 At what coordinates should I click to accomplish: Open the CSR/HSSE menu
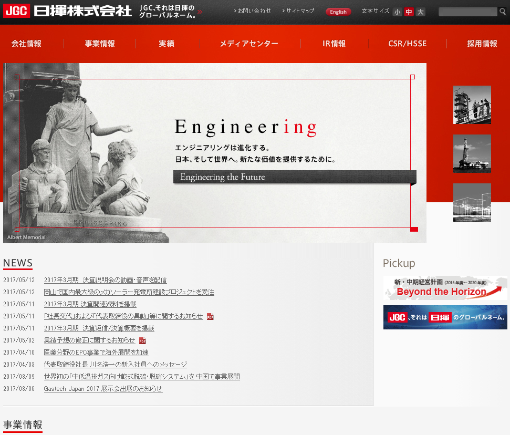click(407, 44)
